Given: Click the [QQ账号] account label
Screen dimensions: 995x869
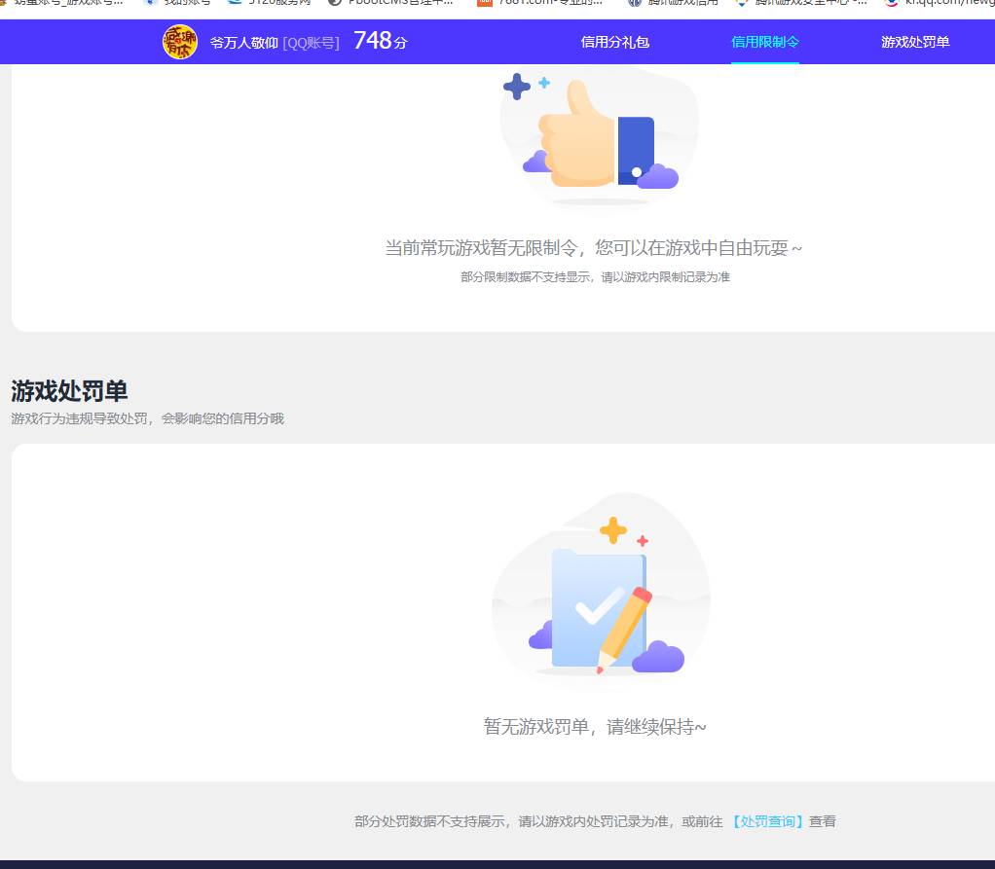Looking at the screenshot, I should pyautogui.click(x=311, y=42).
